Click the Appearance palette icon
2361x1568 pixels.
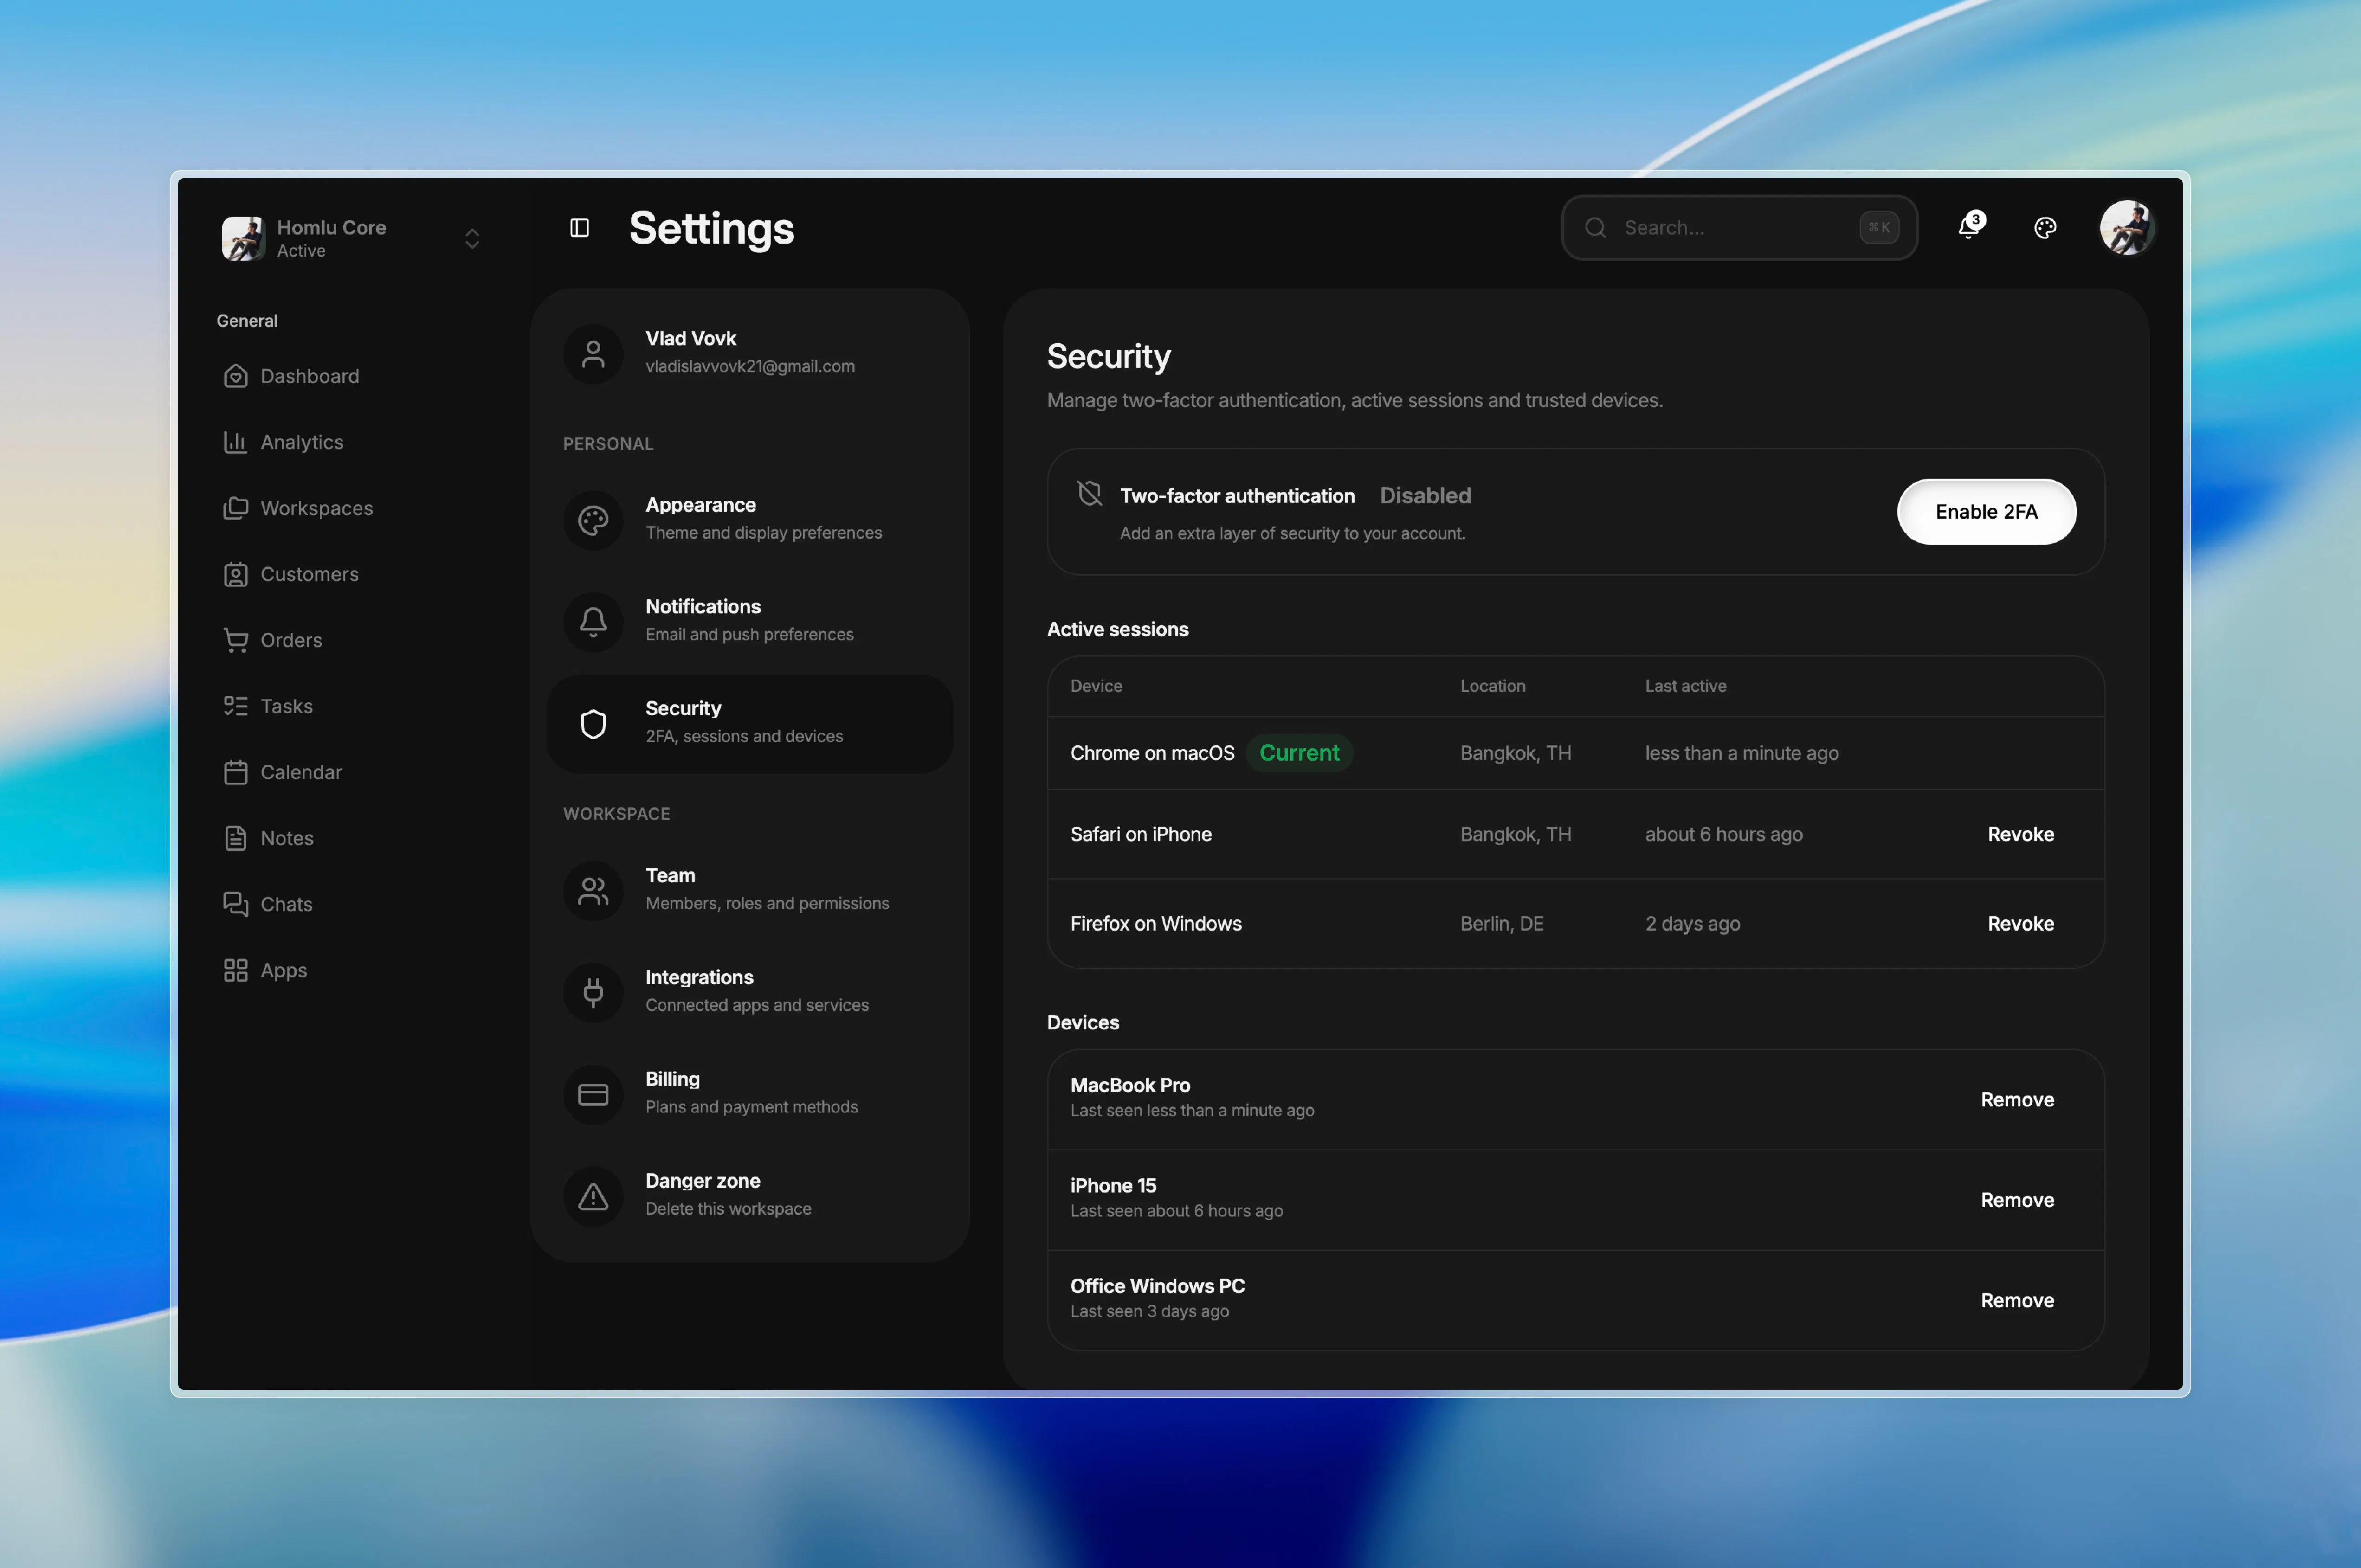pos(593,520)
